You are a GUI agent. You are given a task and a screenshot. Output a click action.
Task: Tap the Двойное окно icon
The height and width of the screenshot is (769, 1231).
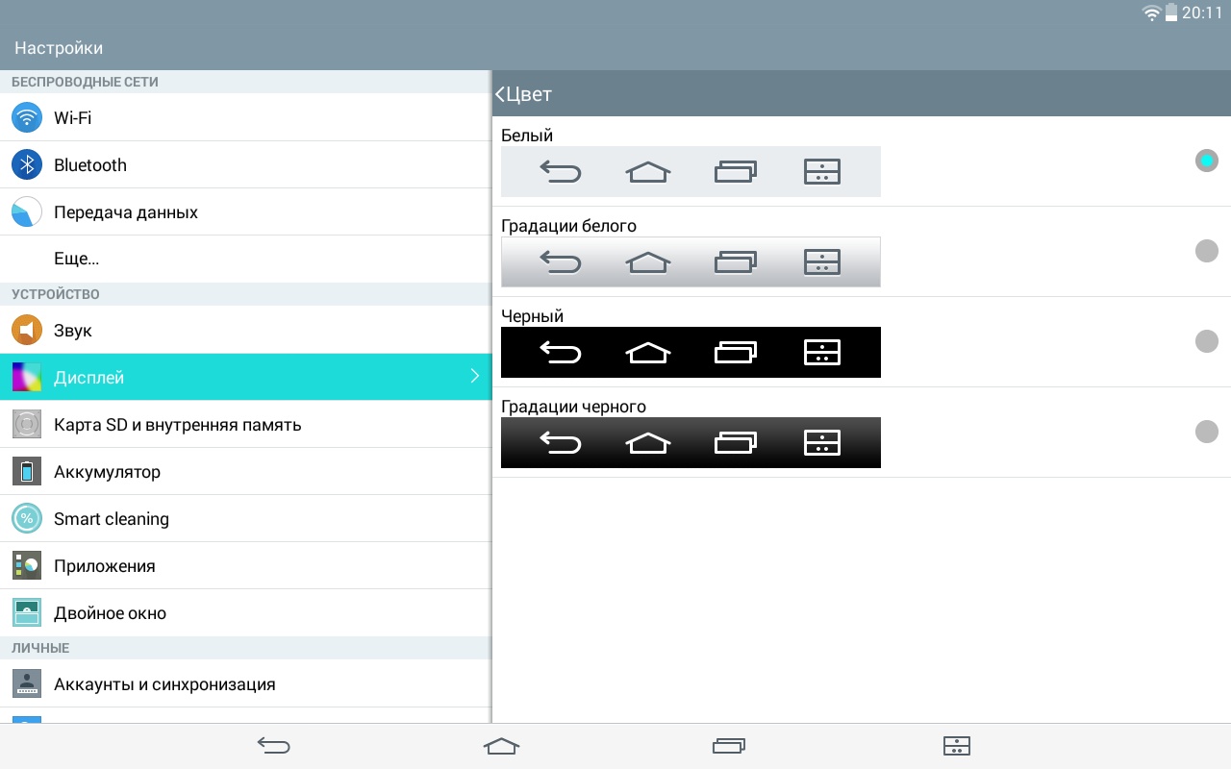(x=27, y=612)
